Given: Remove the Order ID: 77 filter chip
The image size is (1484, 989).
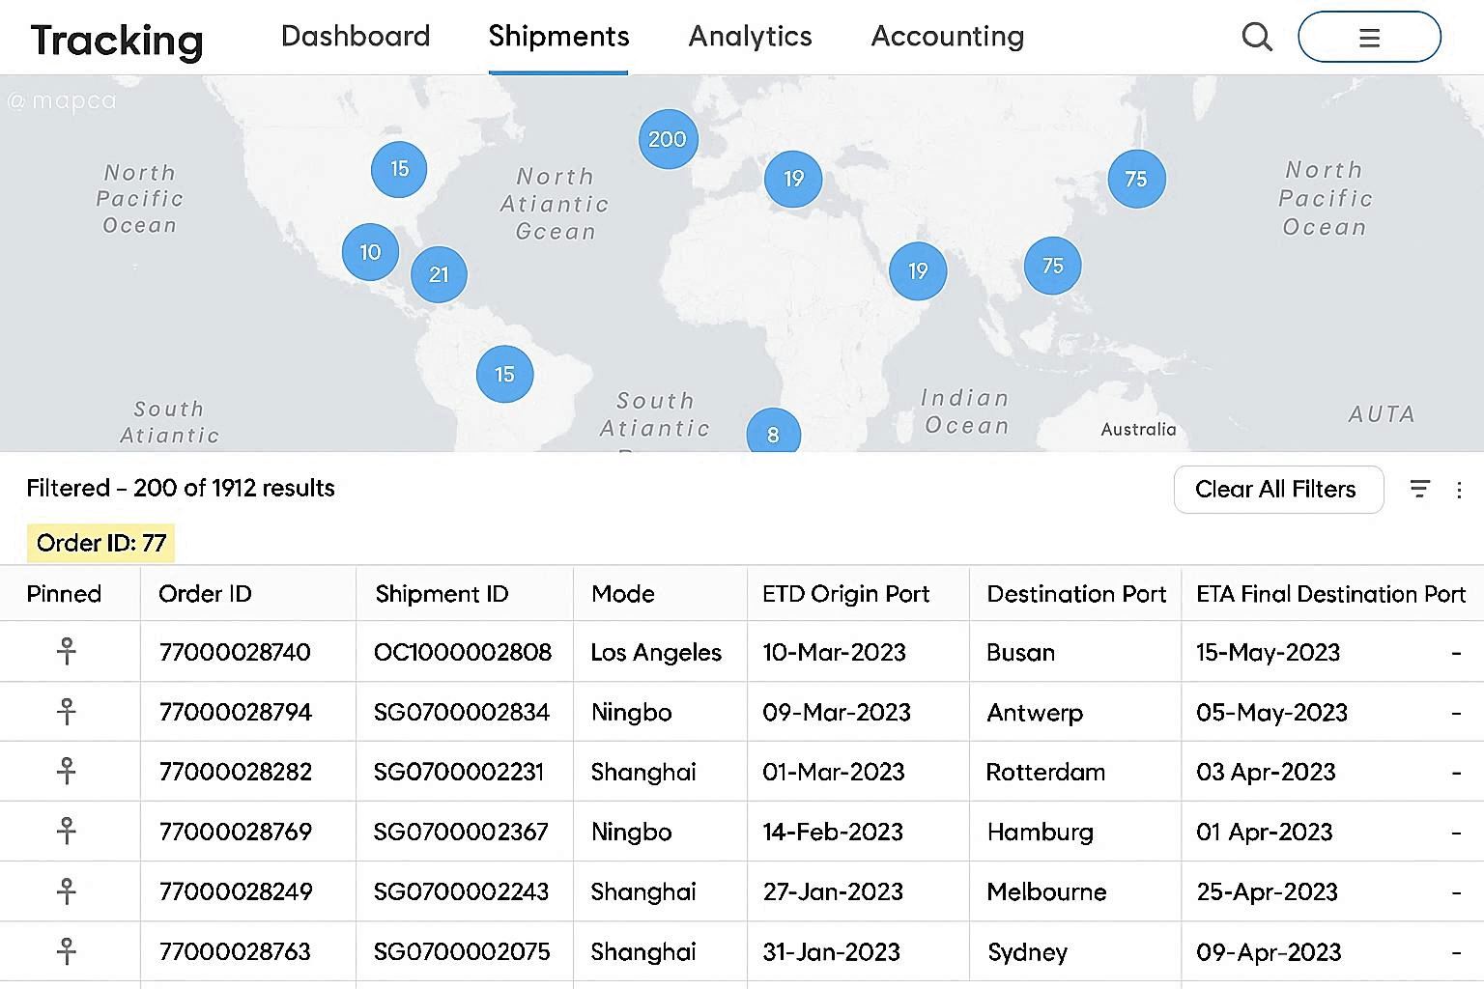Looking at the screenshot, I should (x=101, y=544).
